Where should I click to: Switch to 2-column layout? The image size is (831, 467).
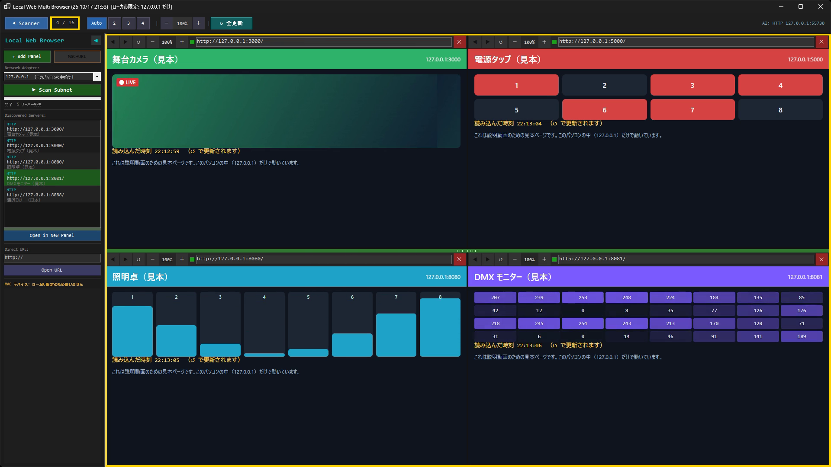(114, 23)
